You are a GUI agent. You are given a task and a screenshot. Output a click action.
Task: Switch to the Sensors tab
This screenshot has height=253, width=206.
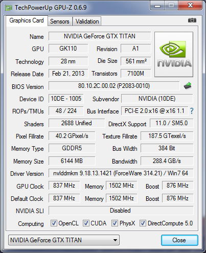pyautogui.click(x=60, y=21)
